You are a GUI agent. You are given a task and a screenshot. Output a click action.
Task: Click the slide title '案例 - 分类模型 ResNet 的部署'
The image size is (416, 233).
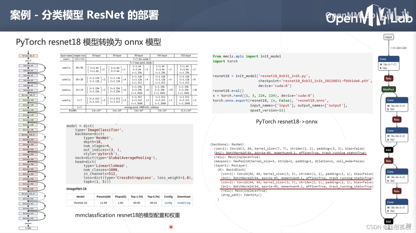tap(84, 15)
